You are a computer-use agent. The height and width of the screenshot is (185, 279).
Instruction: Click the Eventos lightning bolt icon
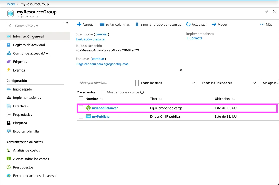8,70
